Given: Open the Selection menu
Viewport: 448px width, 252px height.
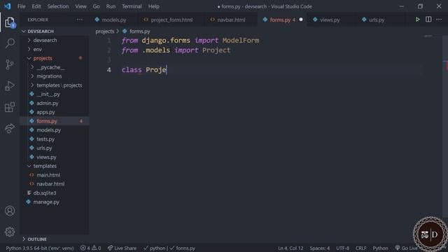Looking at the screenshot, I should 58,6.
